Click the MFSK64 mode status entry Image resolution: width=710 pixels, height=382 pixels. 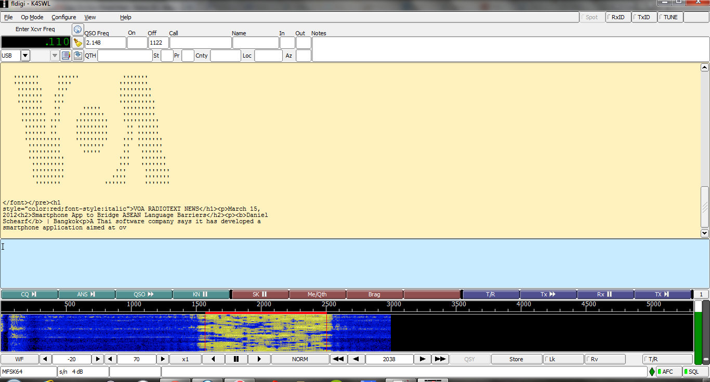(x=29, y=372)
